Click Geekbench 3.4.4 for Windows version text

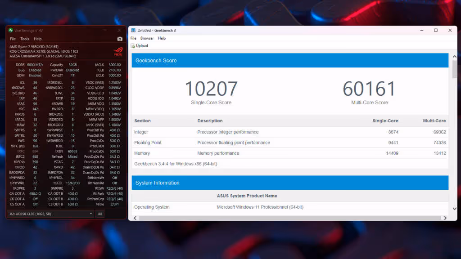tap(176, 164)
